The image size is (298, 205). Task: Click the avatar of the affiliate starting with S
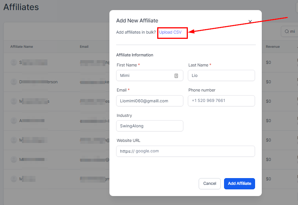(x=14, y=62)
